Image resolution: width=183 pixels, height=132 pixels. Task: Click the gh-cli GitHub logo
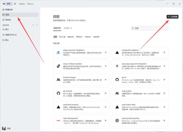tap(117, 80)
